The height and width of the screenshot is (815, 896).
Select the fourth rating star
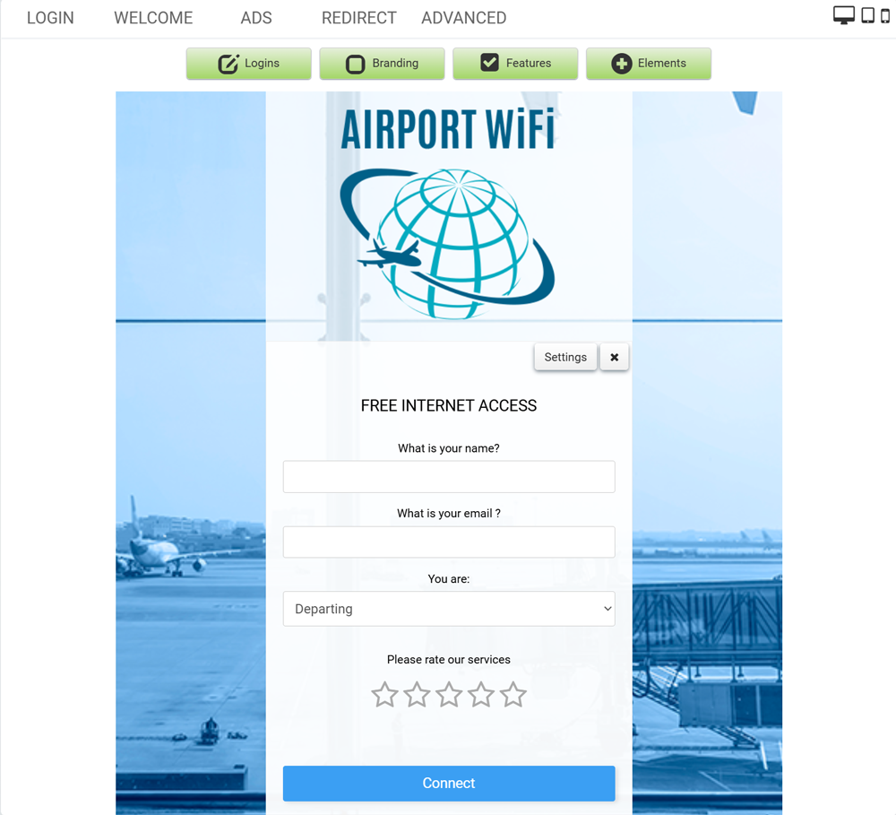click(x=481, y=694)
